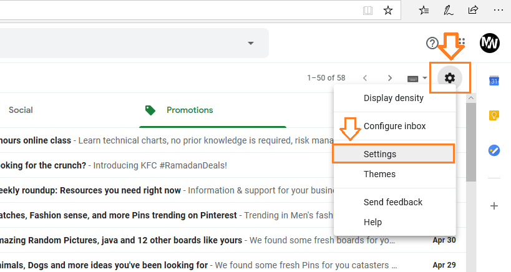Screen dimensions: 511x272
Task: Choose Display density in the menu
Action: 394,98
